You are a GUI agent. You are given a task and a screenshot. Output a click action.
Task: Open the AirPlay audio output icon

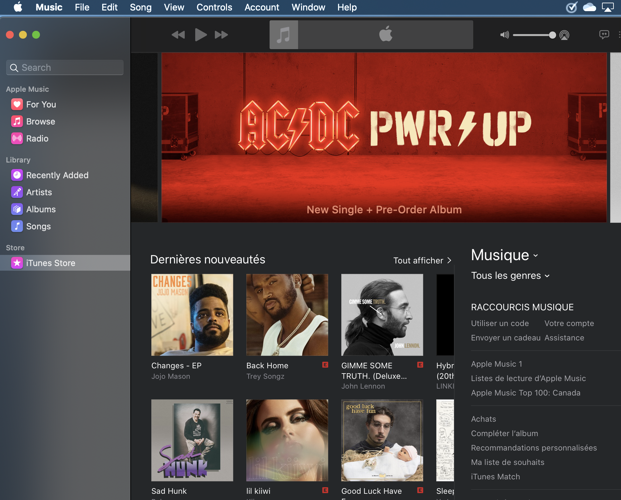(x=564, y=35)
